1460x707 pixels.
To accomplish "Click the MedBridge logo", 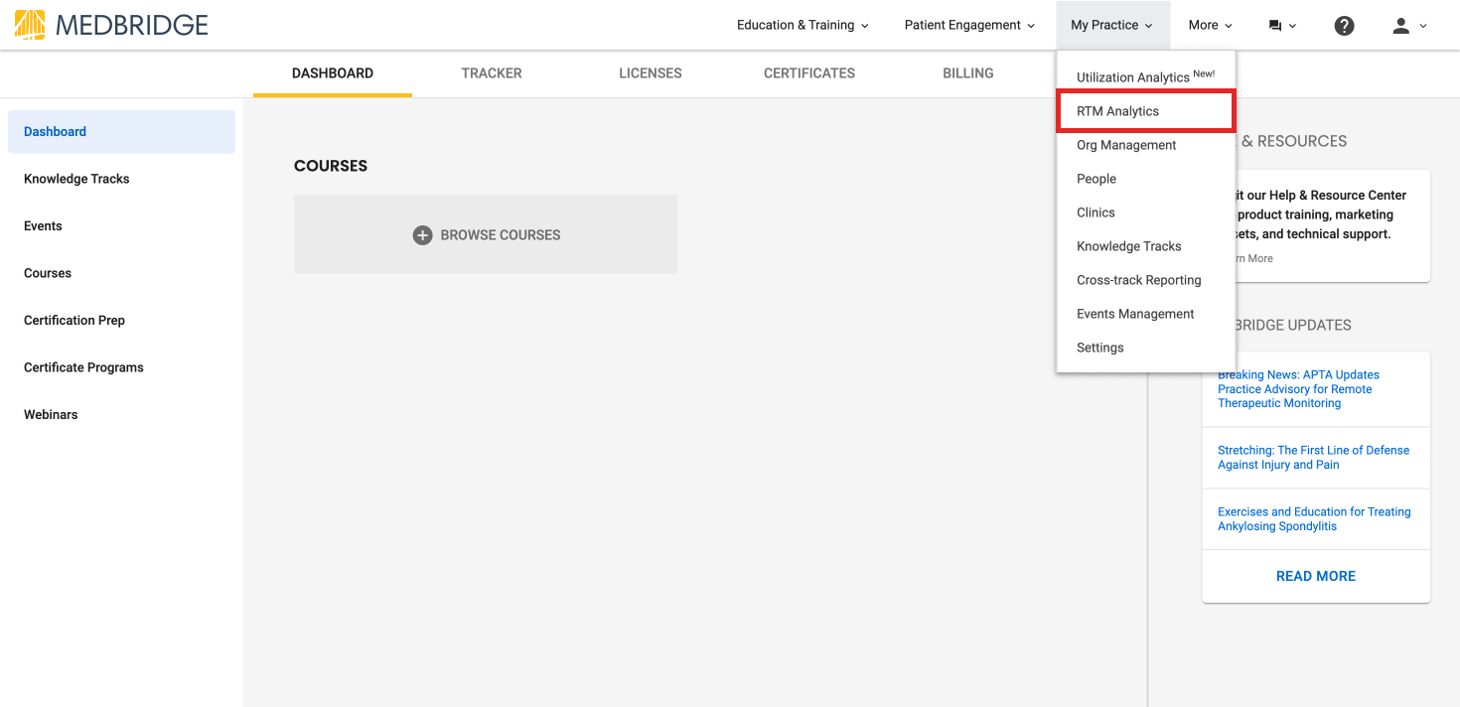I will (x=111, y=25).
